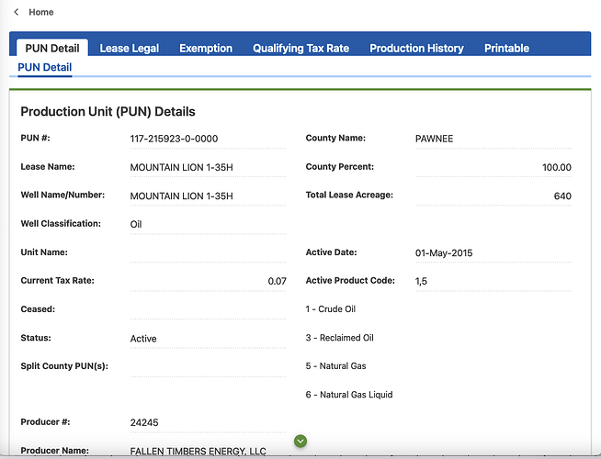Go back to Home link
Image resolution: width=601 pixels, height=459 pixels.
pos(41,12)
